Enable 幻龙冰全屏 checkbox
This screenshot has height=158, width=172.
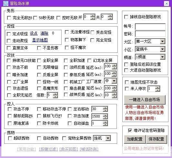pyautogui.click(x=89, y=61)
